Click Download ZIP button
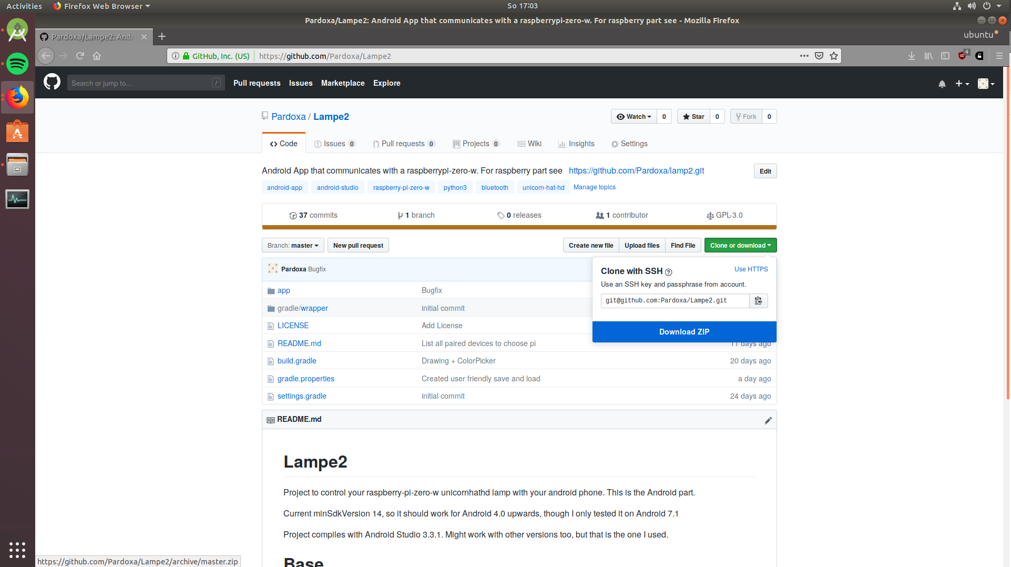This screenshot has height=567, width=1011. coord(685,332)
